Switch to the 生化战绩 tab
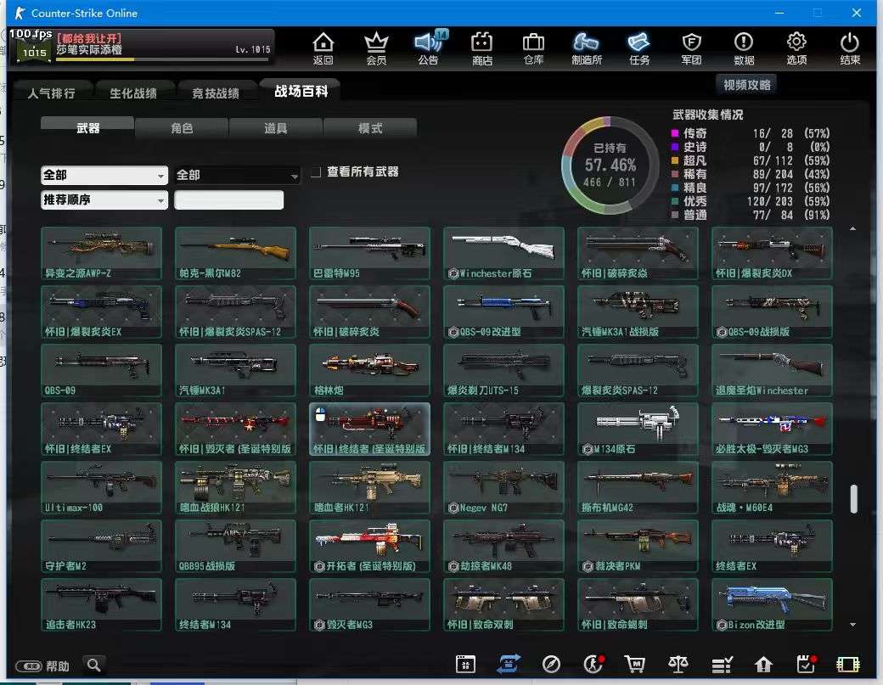The height and width of the screenshot is (685, 883). click(133, 93)
